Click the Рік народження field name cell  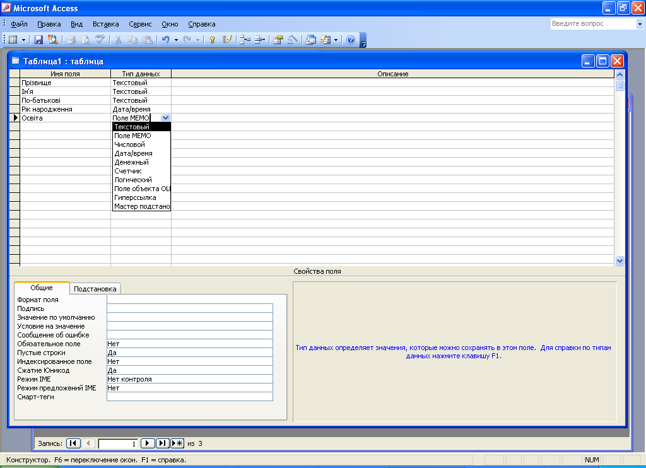66,109
